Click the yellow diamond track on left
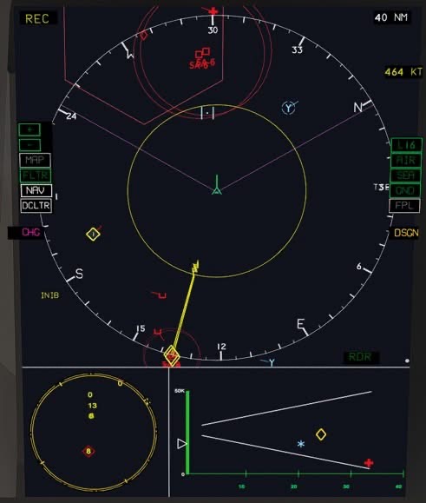426x503 pixels. pyautogui.click(x=93, y=235)
